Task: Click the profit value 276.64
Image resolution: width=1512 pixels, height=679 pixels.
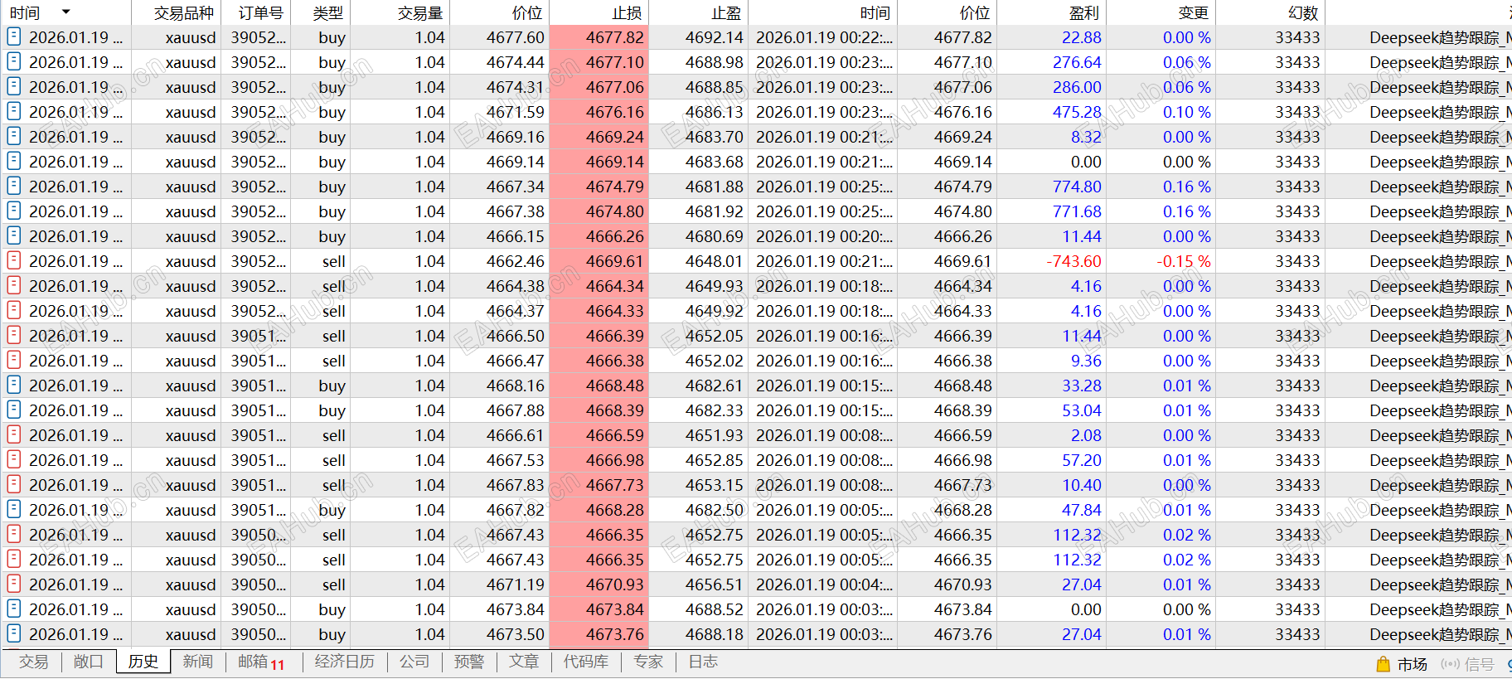Action: pos(1077,62)
